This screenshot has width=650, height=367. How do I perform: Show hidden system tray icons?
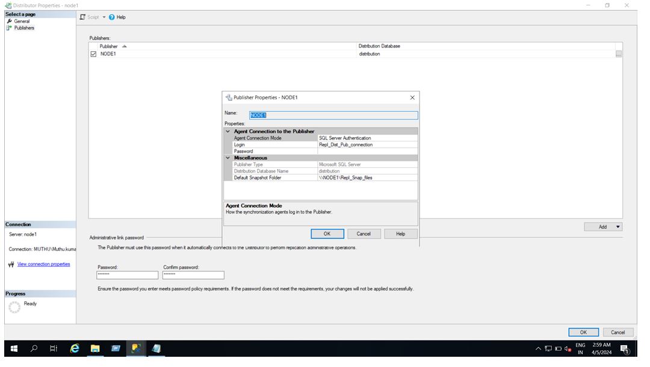point(538,349)
